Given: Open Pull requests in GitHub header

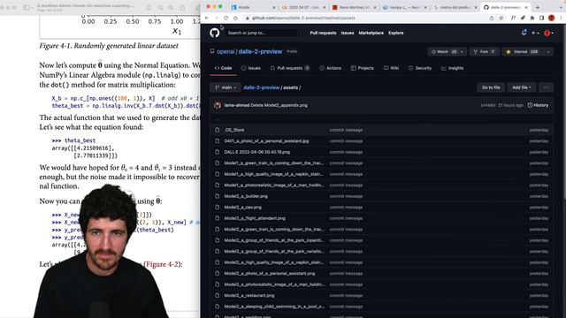Looking at the screenshot, I should 323,33.
